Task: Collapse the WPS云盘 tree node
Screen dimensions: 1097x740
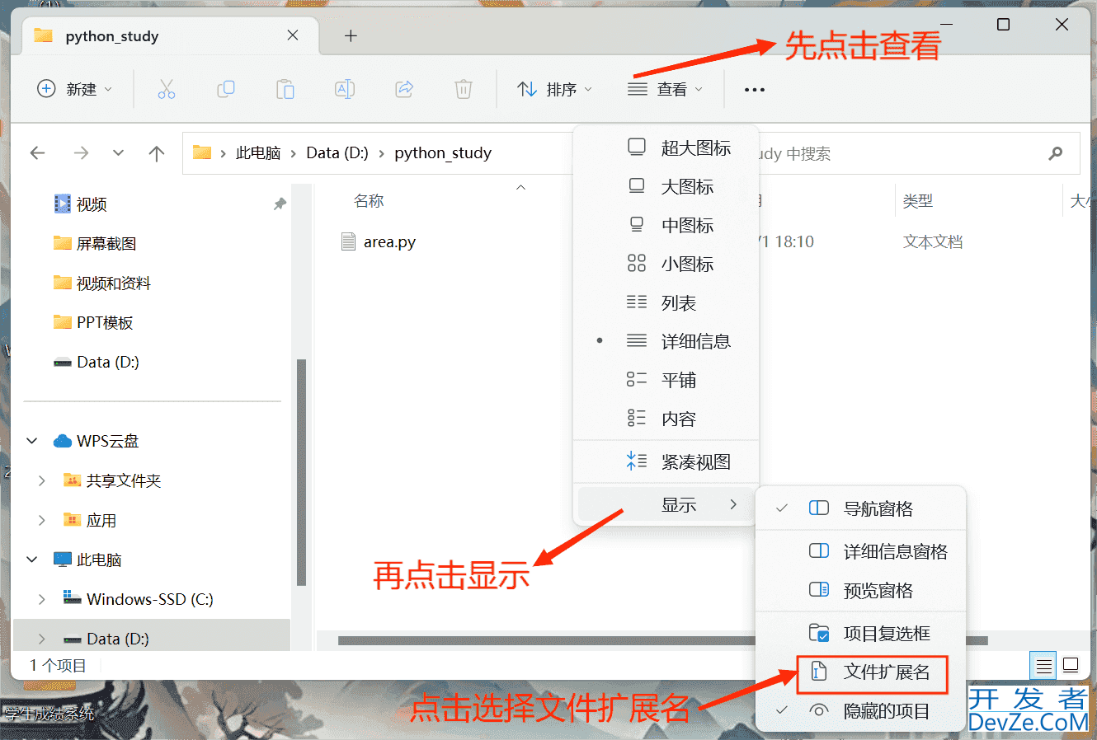Action: point(32,441)
